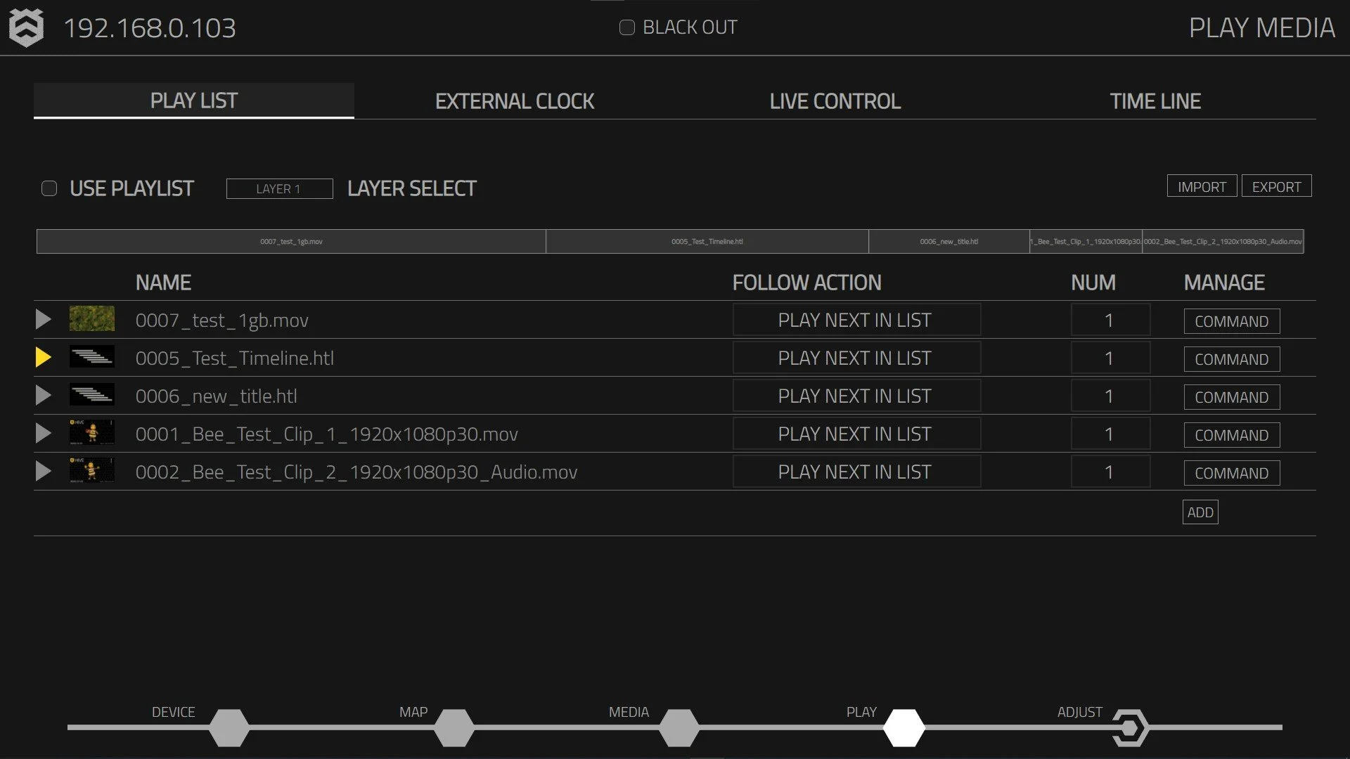This screenshot has width=1350, height=759.
Task: Open the Time Line tab
Action: click(1155, 101)
